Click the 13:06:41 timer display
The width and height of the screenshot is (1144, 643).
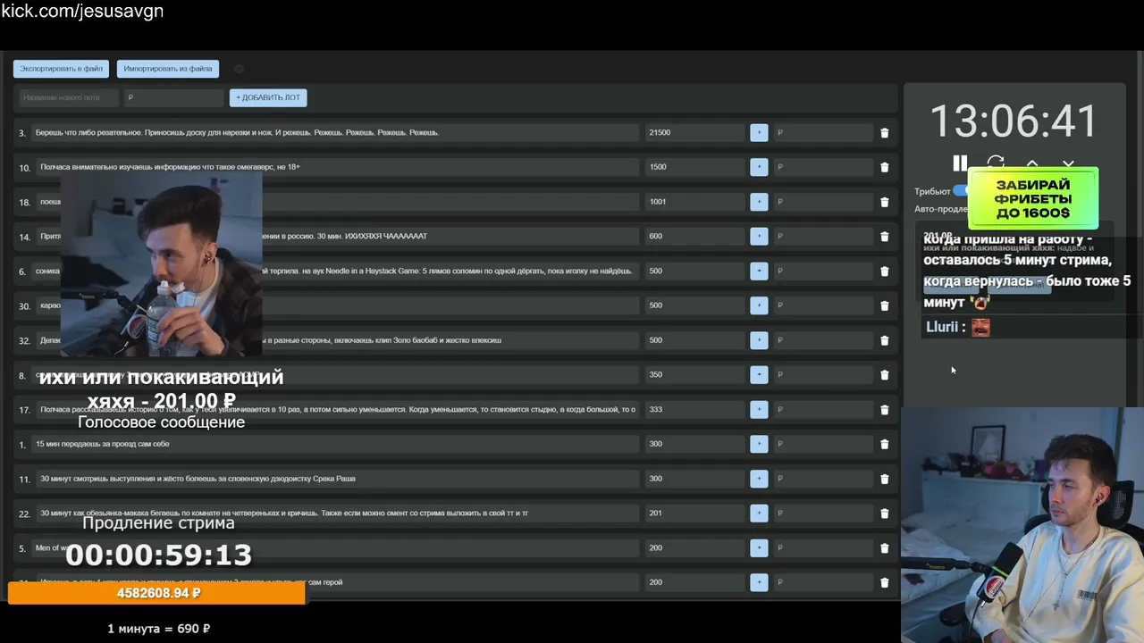pyautogui.click(x=1014, y=122)
